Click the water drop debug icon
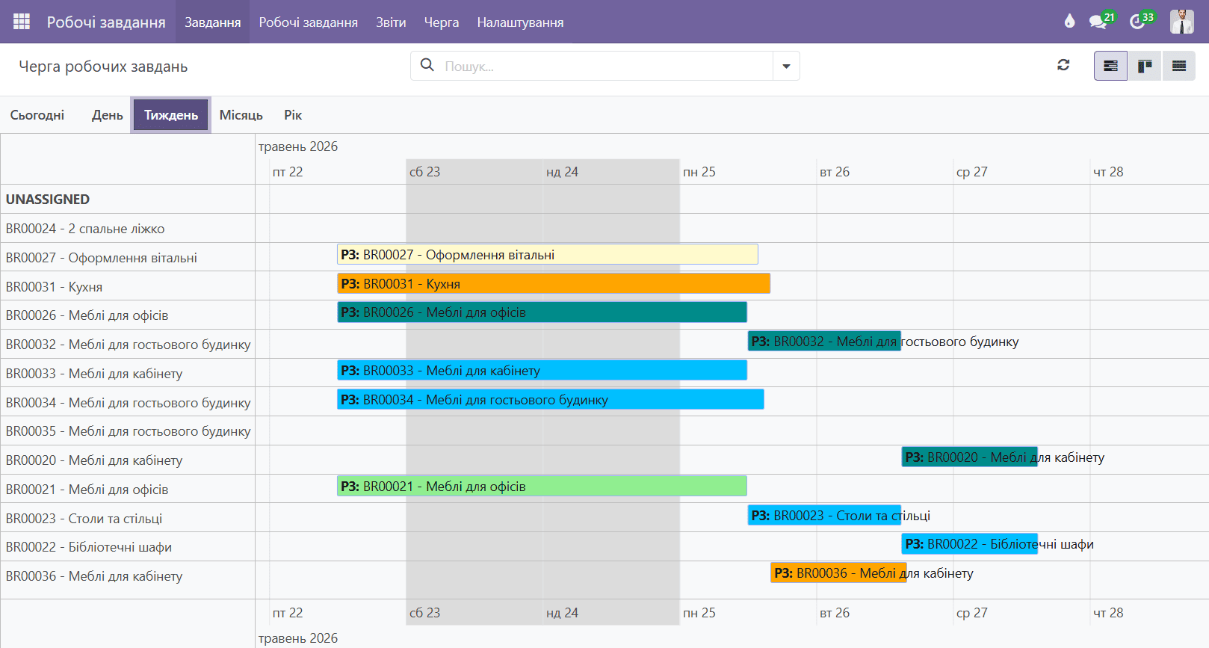1209x648 pixels. coord(1069,21)
